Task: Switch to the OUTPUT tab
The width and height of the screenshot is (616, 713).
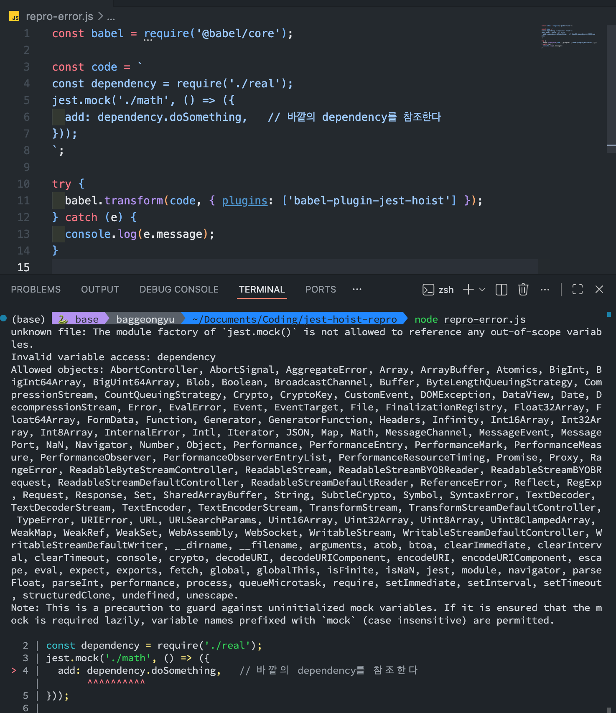Action: click(x=100, y=289)
